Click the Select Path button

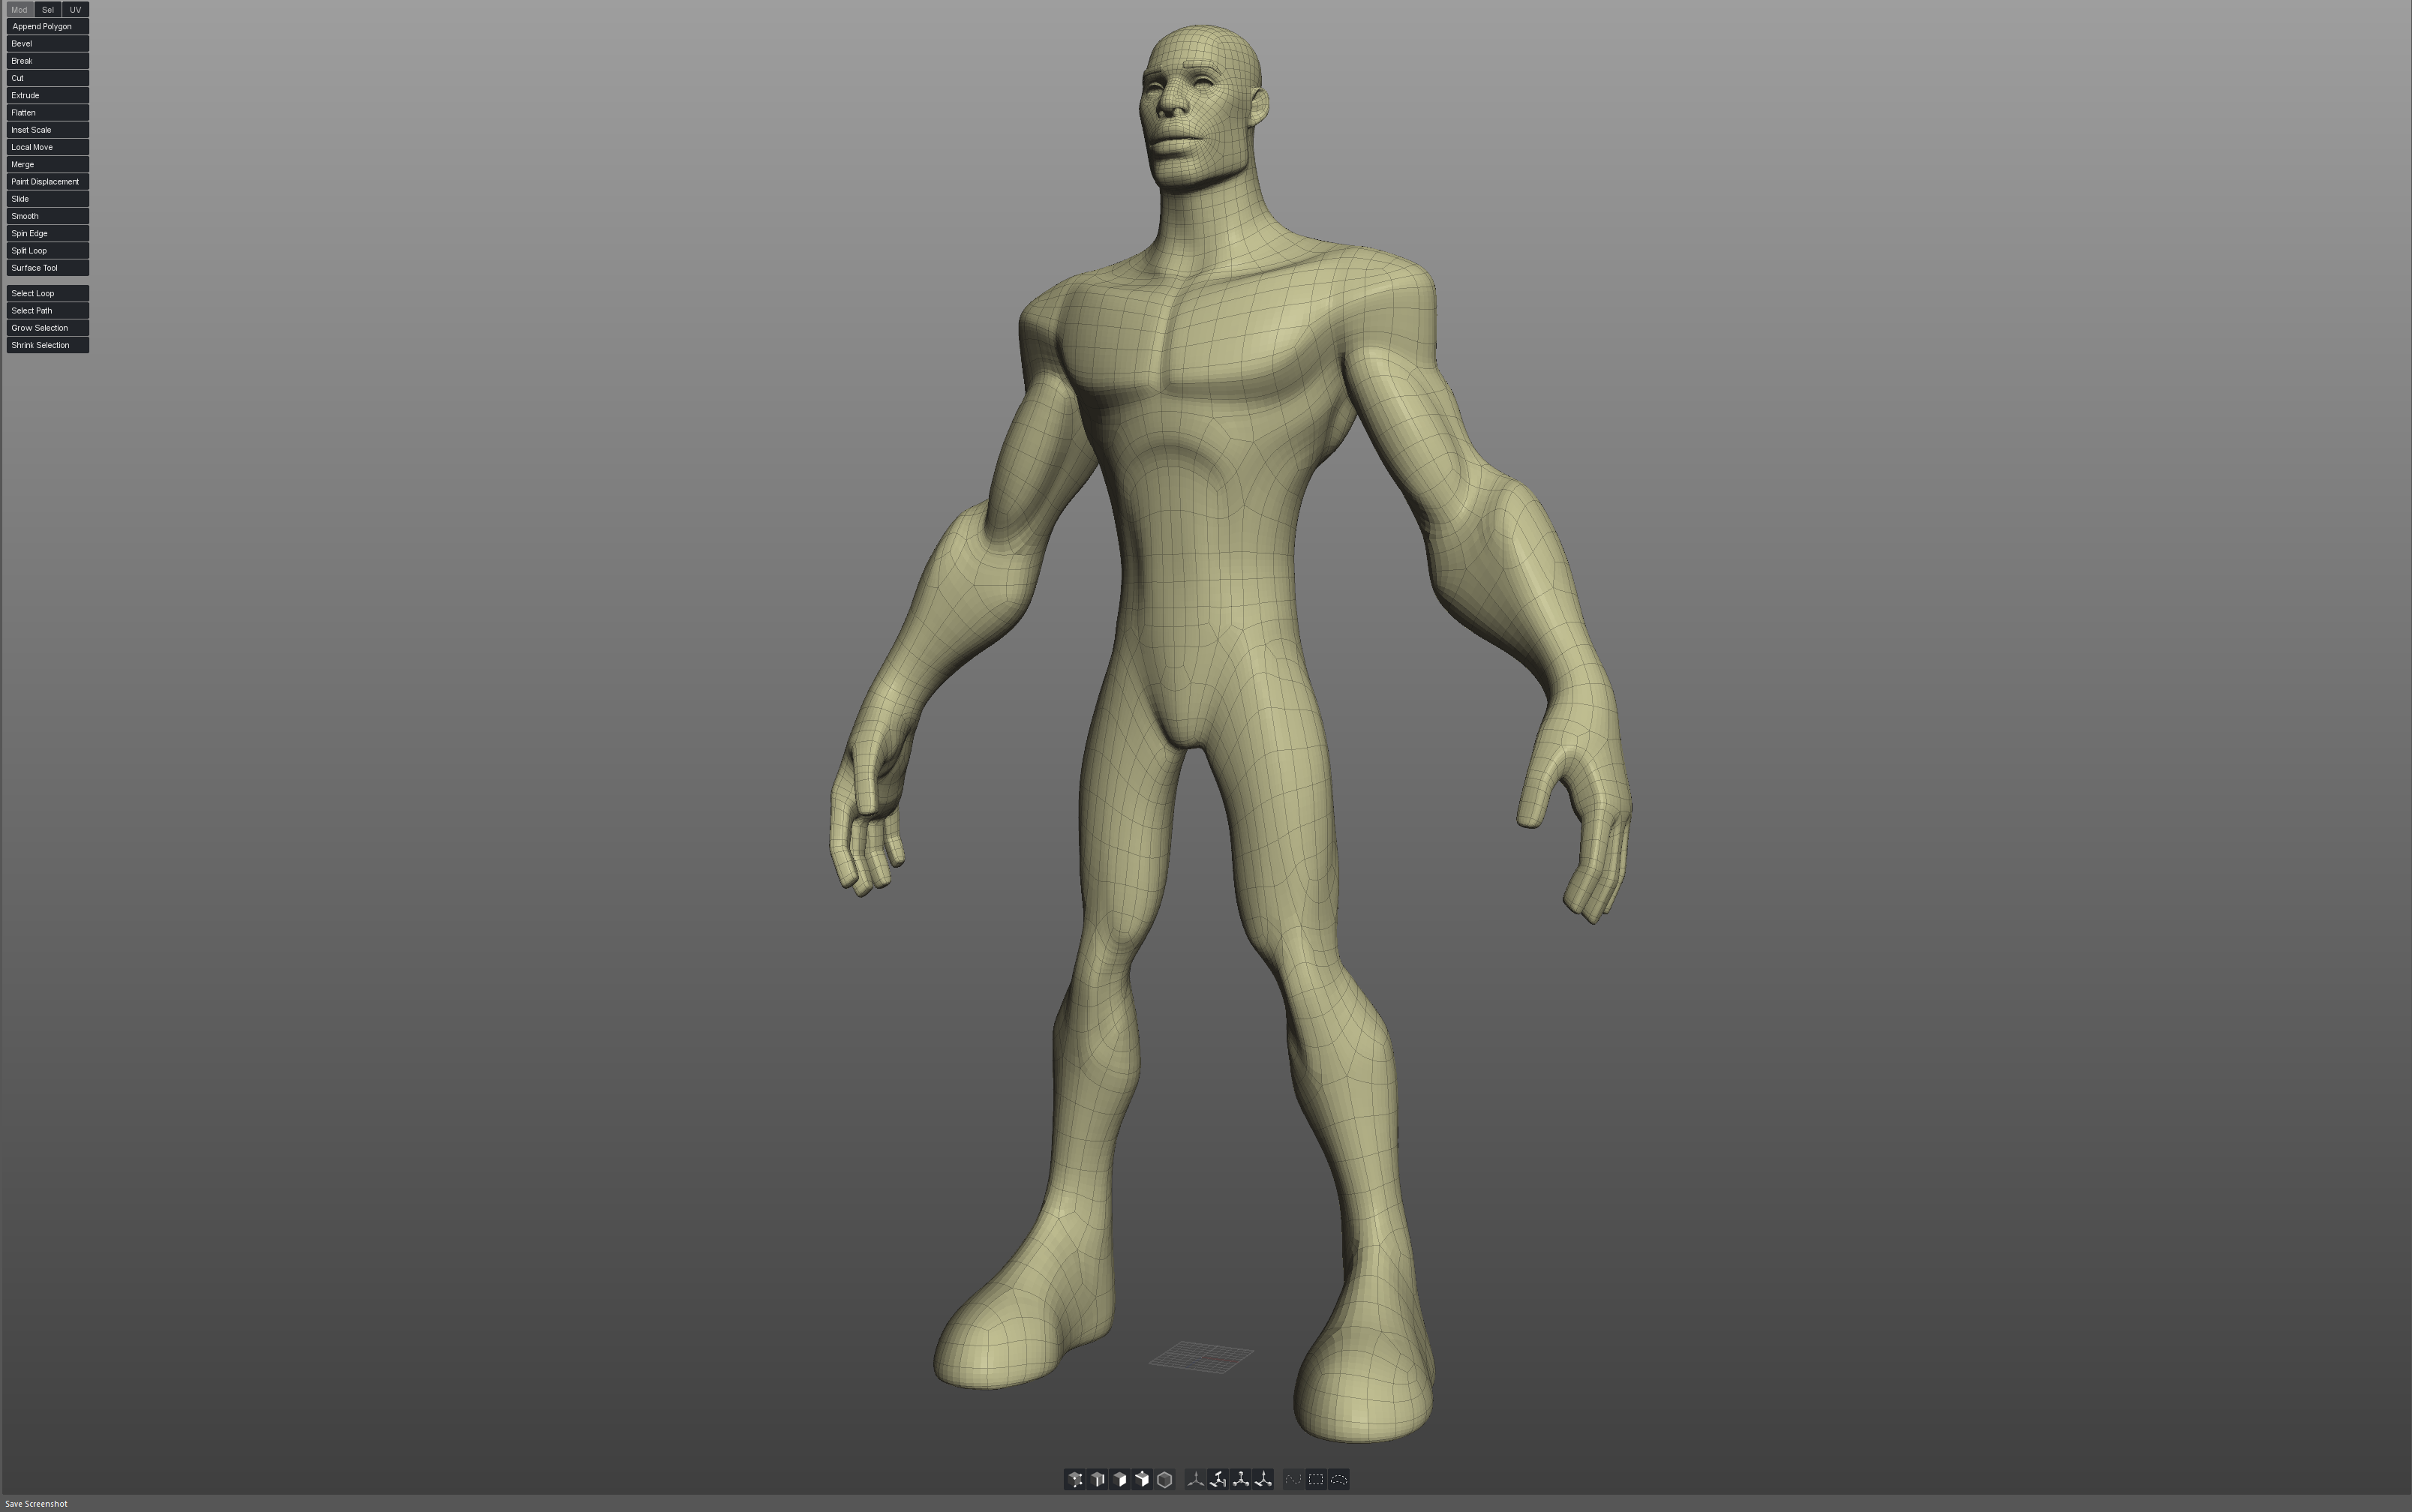47,310
